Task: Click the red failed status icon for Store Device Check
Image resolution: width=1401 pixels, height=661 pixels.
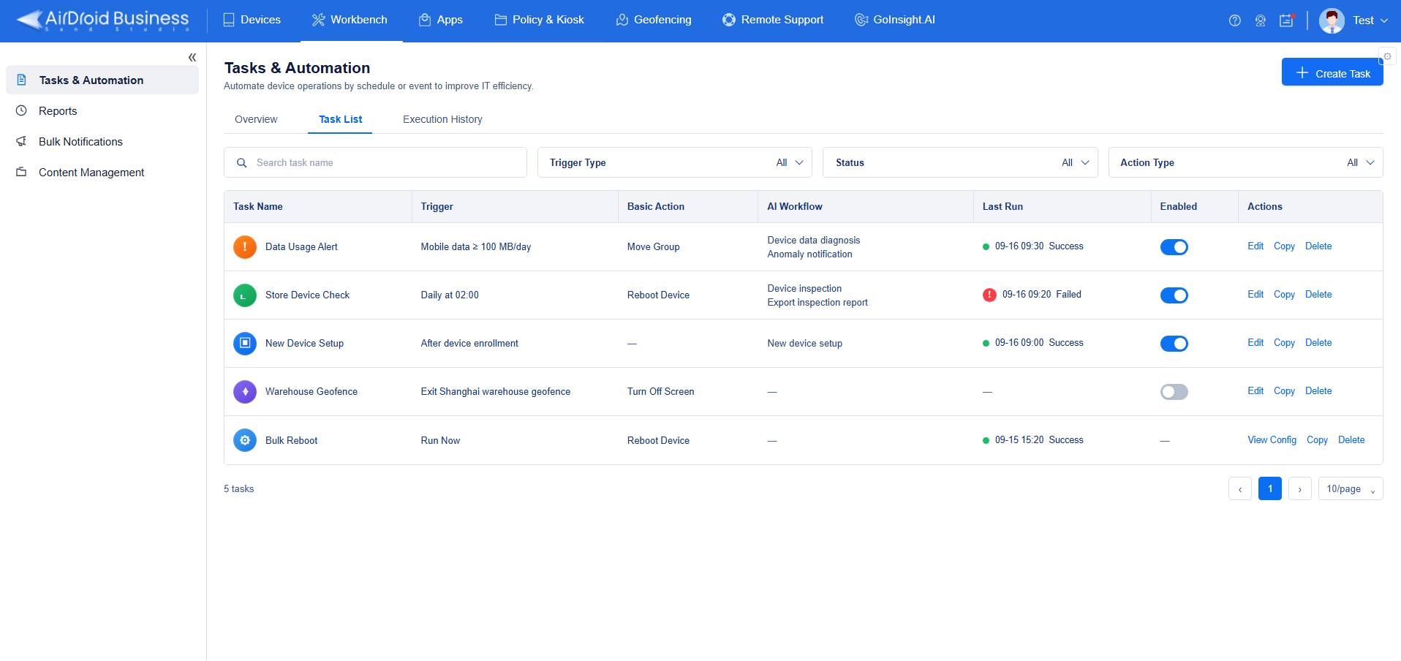Action: (x=989, y=295)
